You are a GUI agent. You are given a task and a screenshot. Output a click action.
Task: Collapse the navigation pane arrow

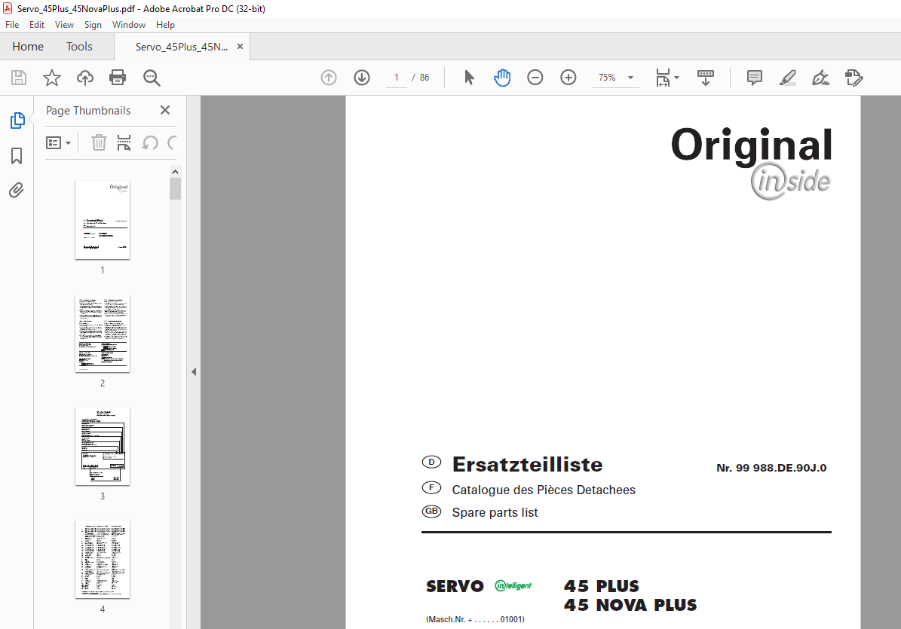[194, 372]
